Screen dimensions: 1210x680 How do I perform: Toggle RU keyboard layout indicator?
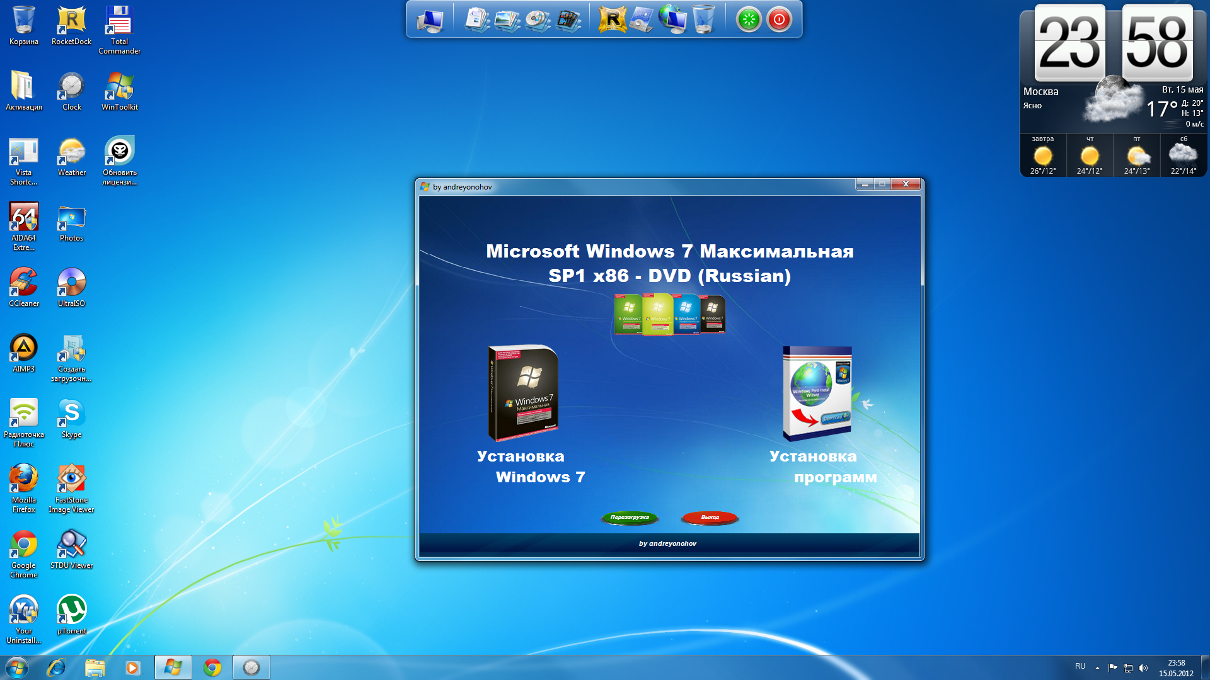(x=1075, y=667)
